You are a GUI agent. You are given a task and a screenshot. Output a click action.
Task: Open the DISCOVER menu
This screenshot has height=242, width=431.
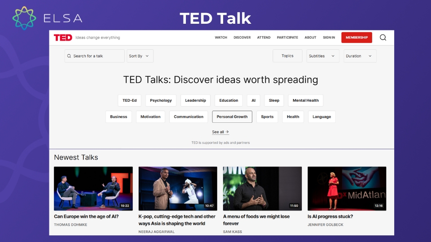[242, 38]
